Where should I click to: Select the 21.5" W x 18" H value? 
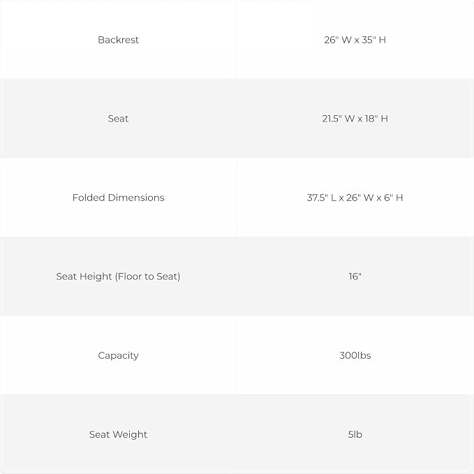pos(355,119)
